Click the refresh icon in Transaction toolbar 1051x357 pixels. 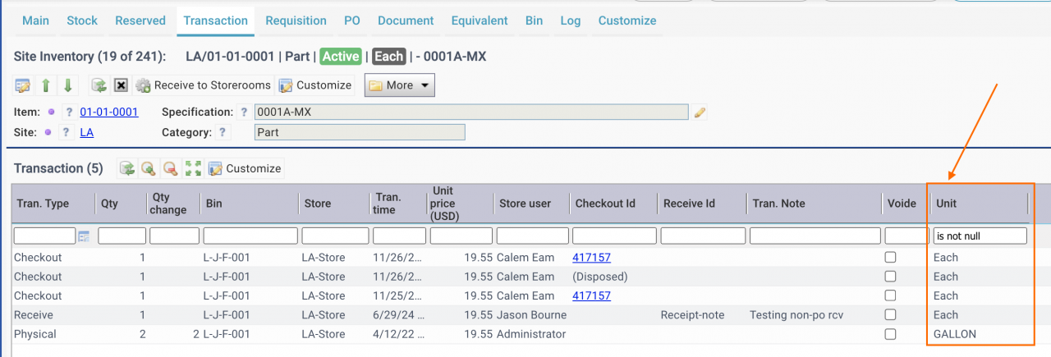click(127, 168)
